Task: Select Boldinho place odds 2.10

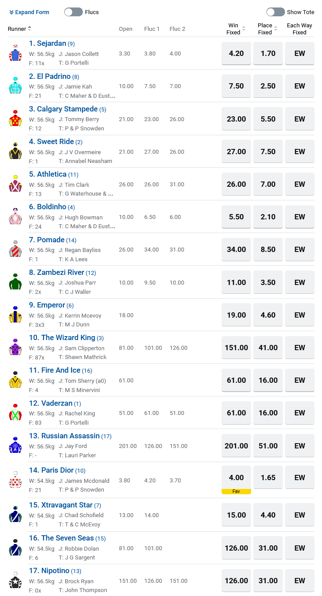Action: coord(268,217)
